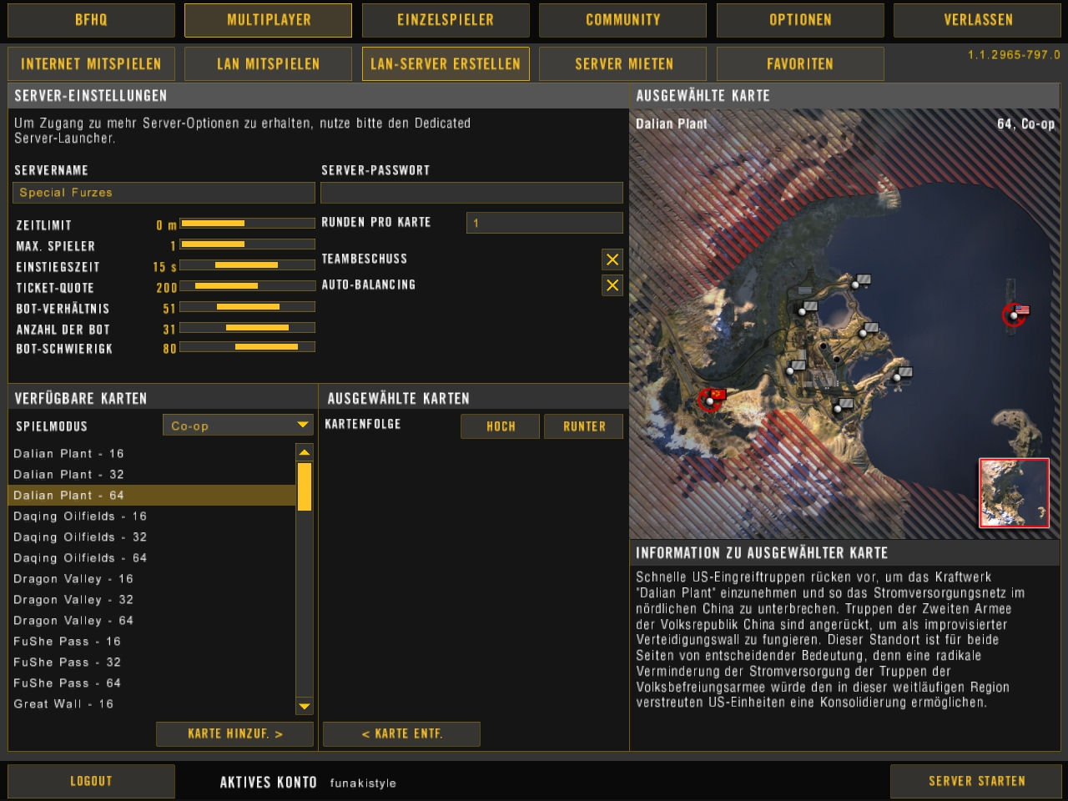Viewport: 1068px width, 801px height.
Task: Toggle the Teambeschuss checkbox
Action: [612, 259]
